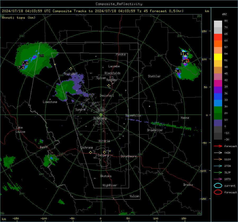Select the Lake Louise map label
Viewport: 238px width, 222px height.
coord(20,130)
